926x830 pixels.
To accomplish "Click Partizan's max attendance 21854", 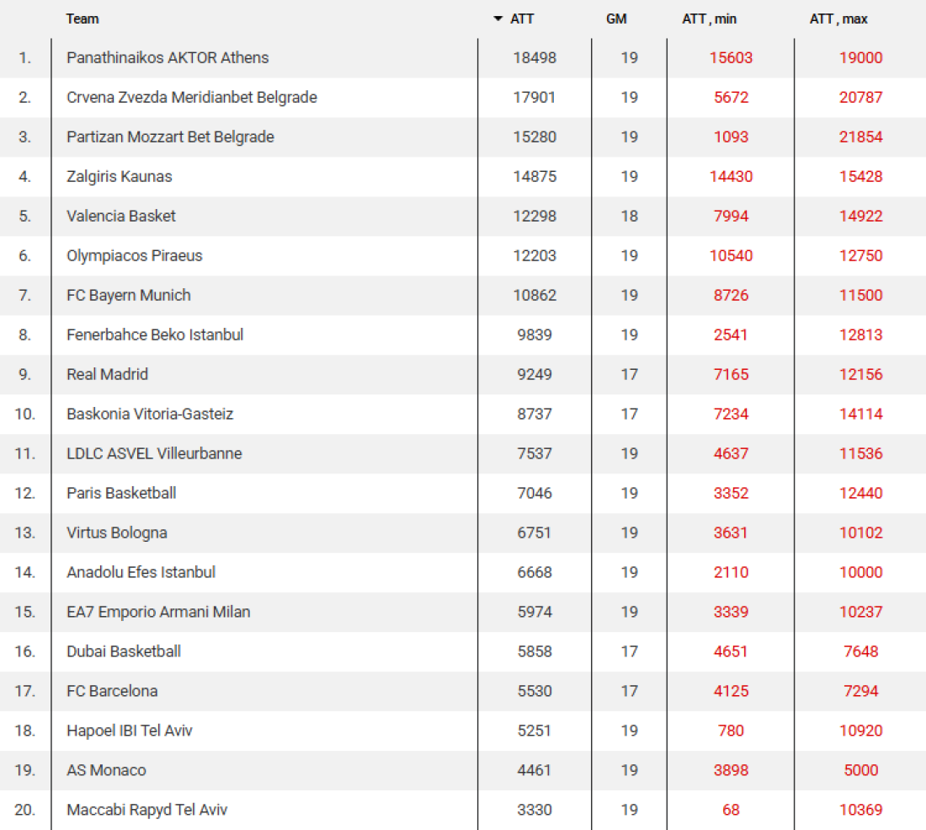I will (x=860, y=137).
